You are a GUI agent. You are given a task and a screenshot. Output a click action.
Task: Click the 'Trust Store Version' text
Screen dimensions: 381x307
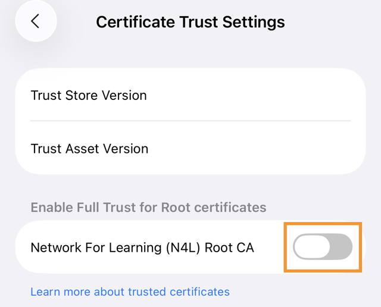tap(89, 95)
